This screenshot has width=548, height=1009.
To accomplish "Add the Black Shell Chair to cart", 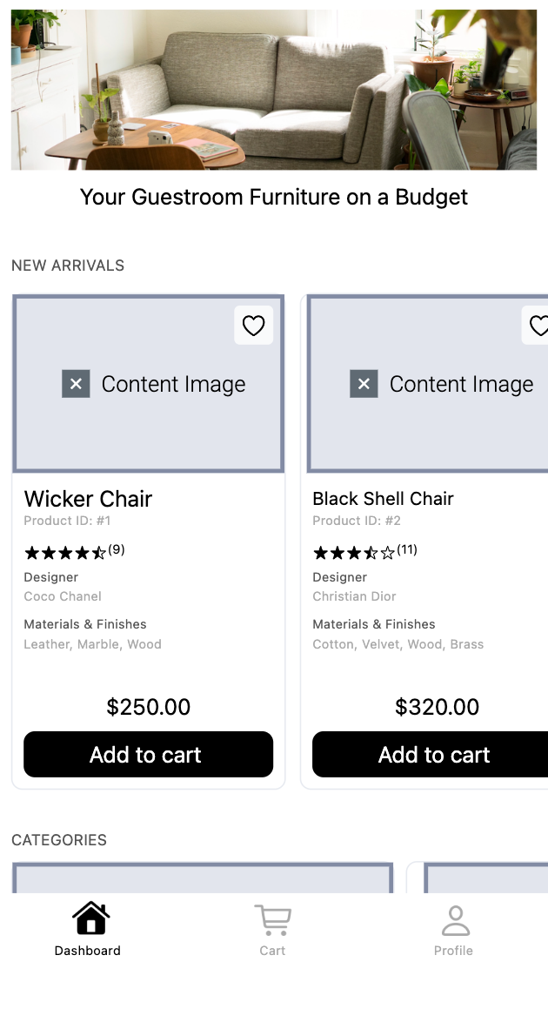I will (431, 754).
